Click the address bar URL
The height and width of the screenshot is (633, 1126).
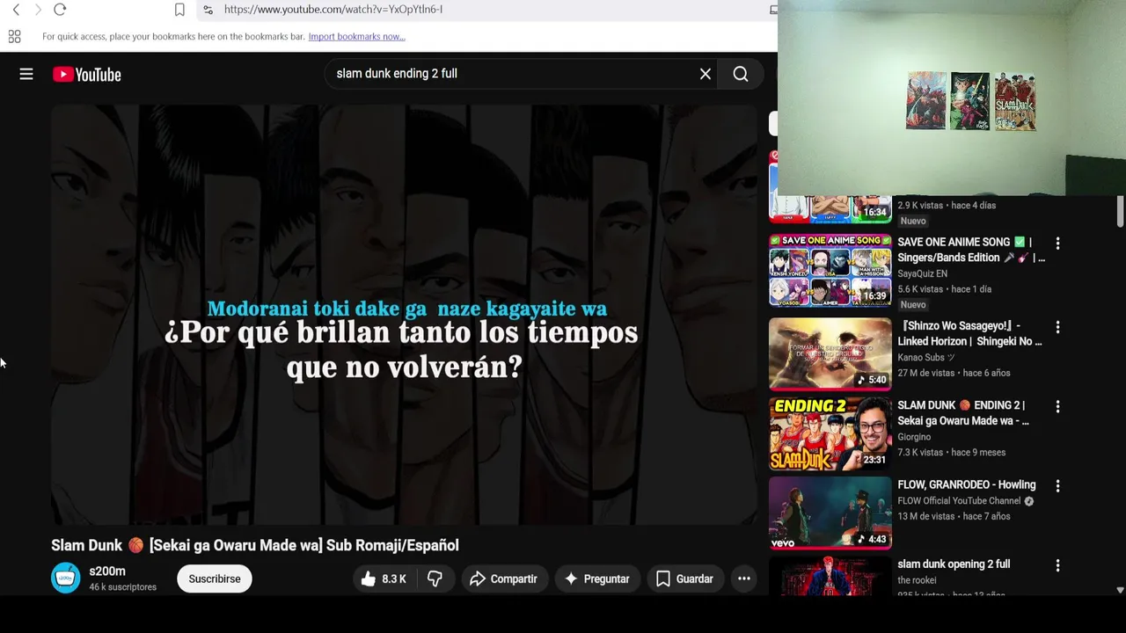[333, 10]
